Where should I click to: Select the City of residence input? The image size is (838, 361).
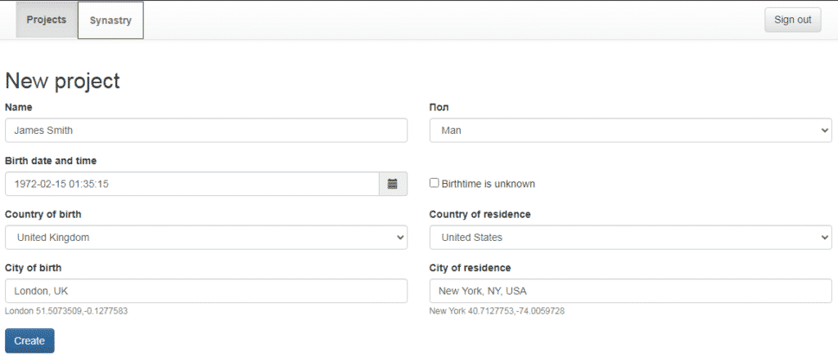630,291
